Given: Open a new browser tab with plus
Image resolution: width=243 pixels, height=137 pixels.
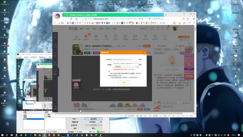Looking at the screenshot, I should pyautogui.click(x=166, y=15).
